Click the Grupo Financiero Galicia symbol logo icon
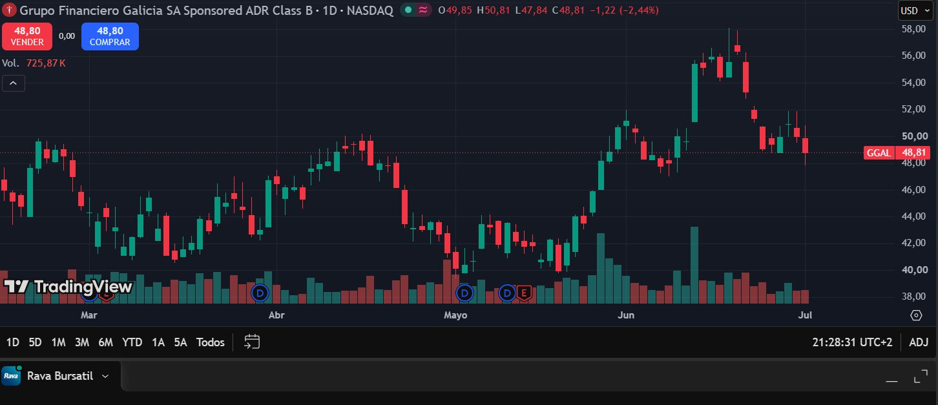Viewport: 938px width, 405px height. (9, 10)
